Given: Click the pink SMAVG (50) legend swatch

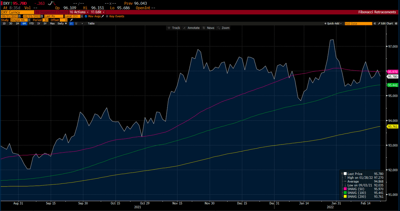Looking at the screenshot, I should (345, 189).
